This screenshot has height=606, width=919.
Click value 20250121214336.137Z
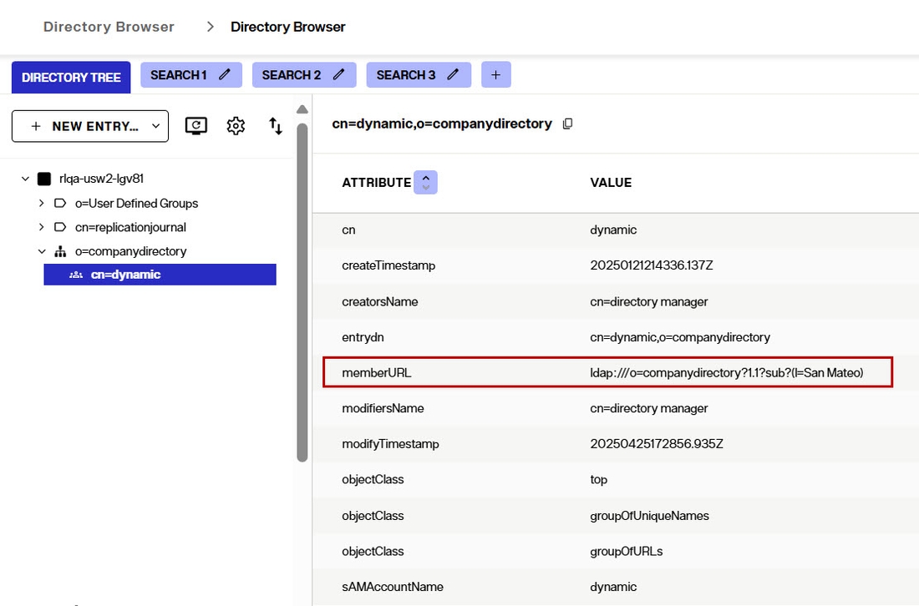[651, 265]
